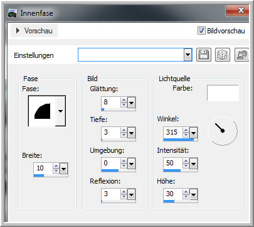The height and width of the screenshot is (227, 254).
Task: Click the Höhe value field
Action: [173, 194]
